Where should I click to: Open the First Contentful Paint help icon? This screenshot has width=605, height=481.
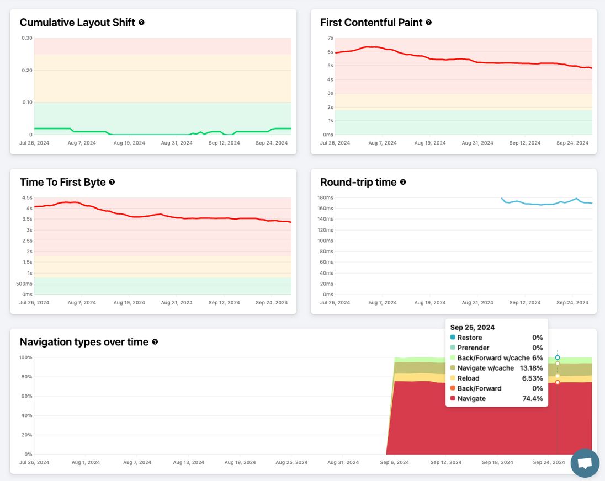click(x=429, y=23)
